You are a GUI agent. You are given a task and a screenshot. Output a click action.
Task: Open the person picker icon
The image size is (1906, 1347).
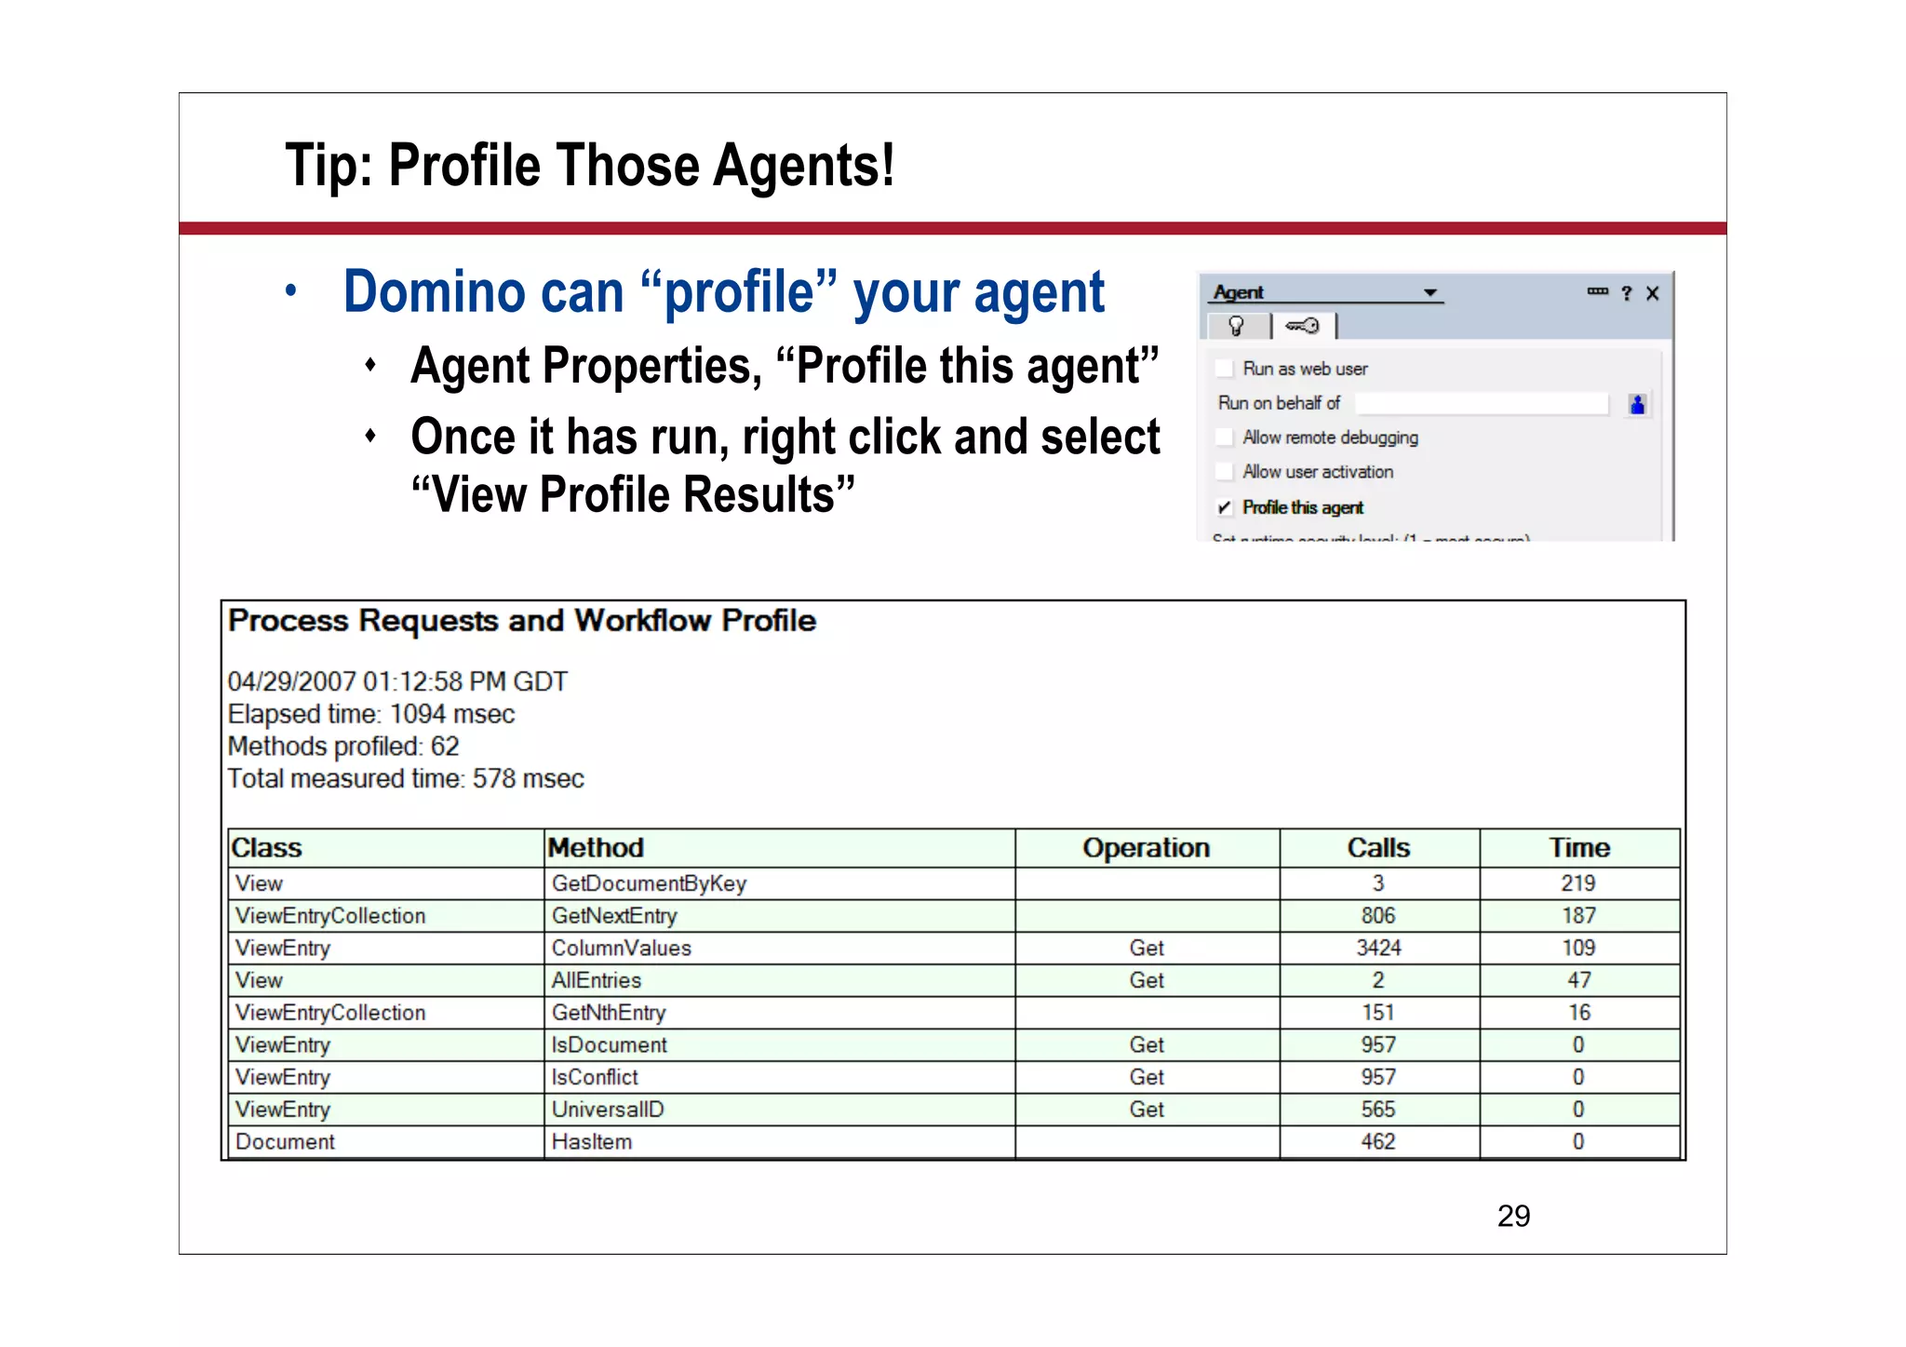click(x=1637, y=404)
